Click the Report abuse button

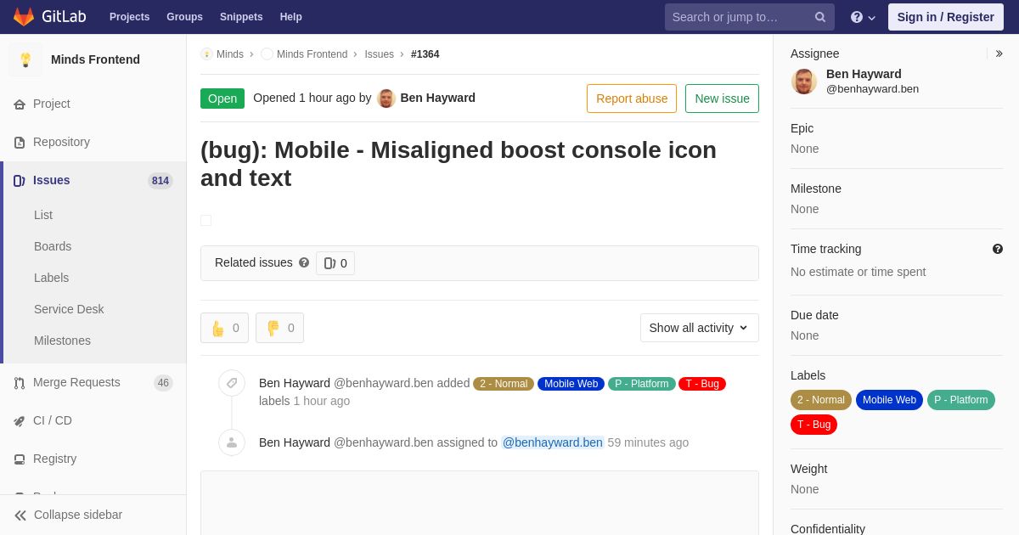[632, 99]
